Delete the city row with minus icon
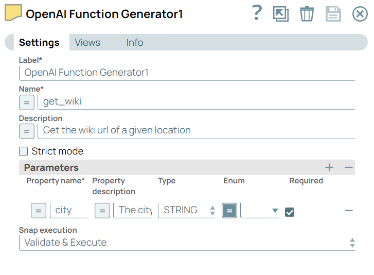 (348, 211)
